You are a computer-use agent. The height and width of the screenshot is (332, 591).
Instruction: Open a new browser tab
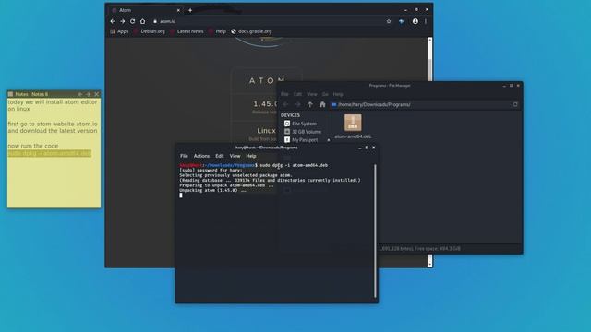point(190,10)
